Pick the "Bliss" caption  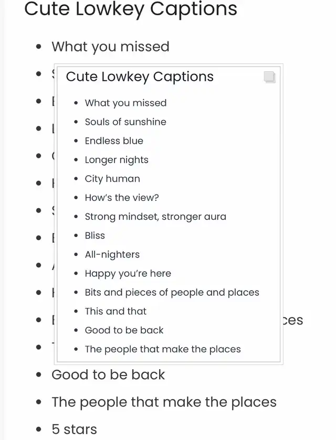[95, 235]
